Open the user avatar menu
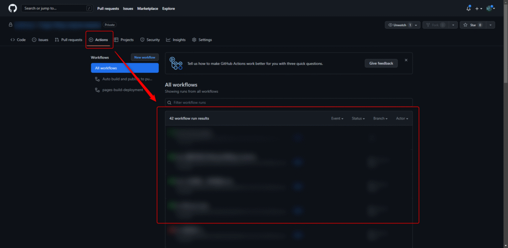508x248 pixels. [x=490, y=8]
